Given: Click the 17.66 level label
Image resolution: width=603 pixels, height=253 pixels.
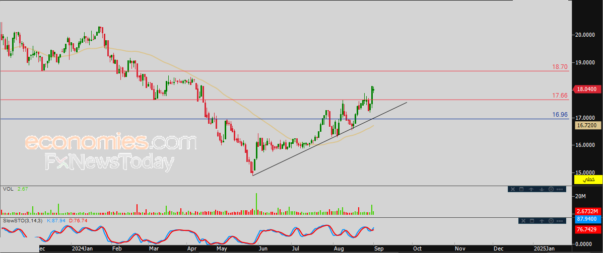Looking at the screenshot, I should (560, 96).
